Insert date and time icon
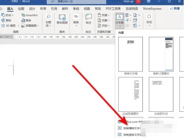 (x=135, y=20)
